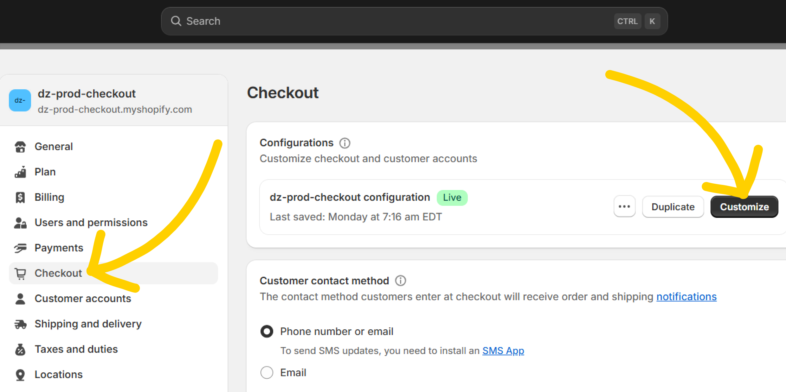Click the Customize button
The image size is (786, 392).
744,207
